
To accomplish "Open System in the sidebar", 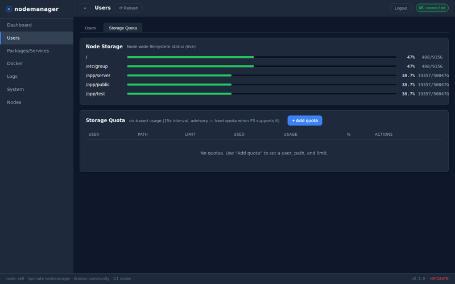I will pos(36,89).
